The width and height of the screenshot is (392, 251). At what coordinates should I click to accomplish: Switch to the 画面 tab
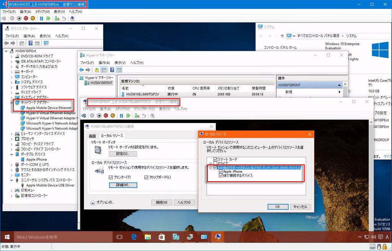(92, 136)
